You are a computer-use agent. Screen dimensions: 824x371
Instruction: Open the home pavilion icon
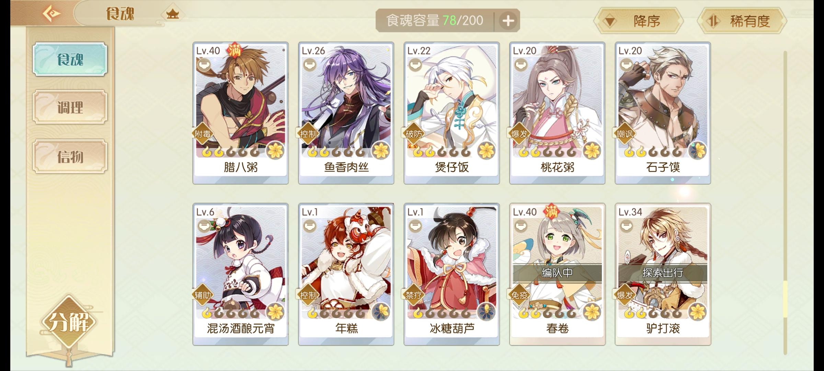click(x=172, y=14)
